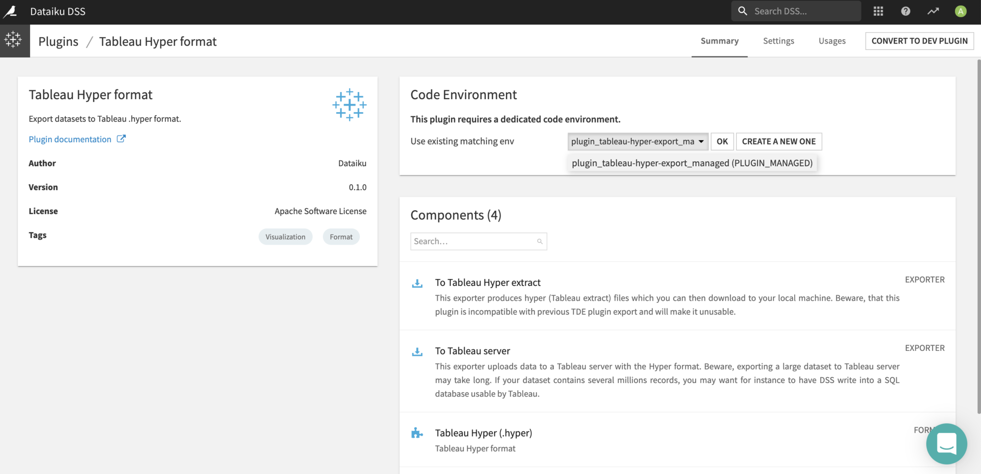Select plugin_tableau-hyper-export_managed from dropdown
This screenshot has width=981, height=474.
pyautogui.click(x=692, y=163)
